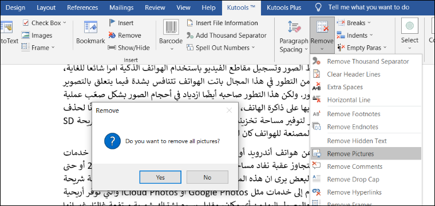Click the Select icon in ribbon
The image size is (435, 206).
(x=409, y=27)
